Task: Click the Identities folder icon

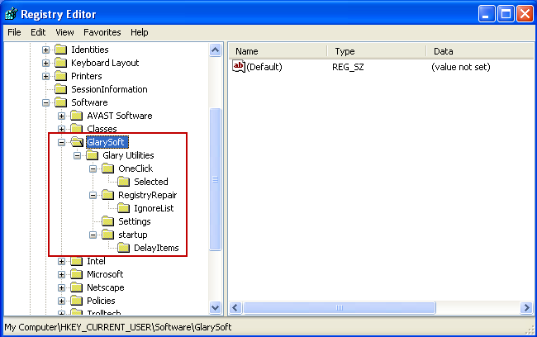Action: click(x=61, y=50)
